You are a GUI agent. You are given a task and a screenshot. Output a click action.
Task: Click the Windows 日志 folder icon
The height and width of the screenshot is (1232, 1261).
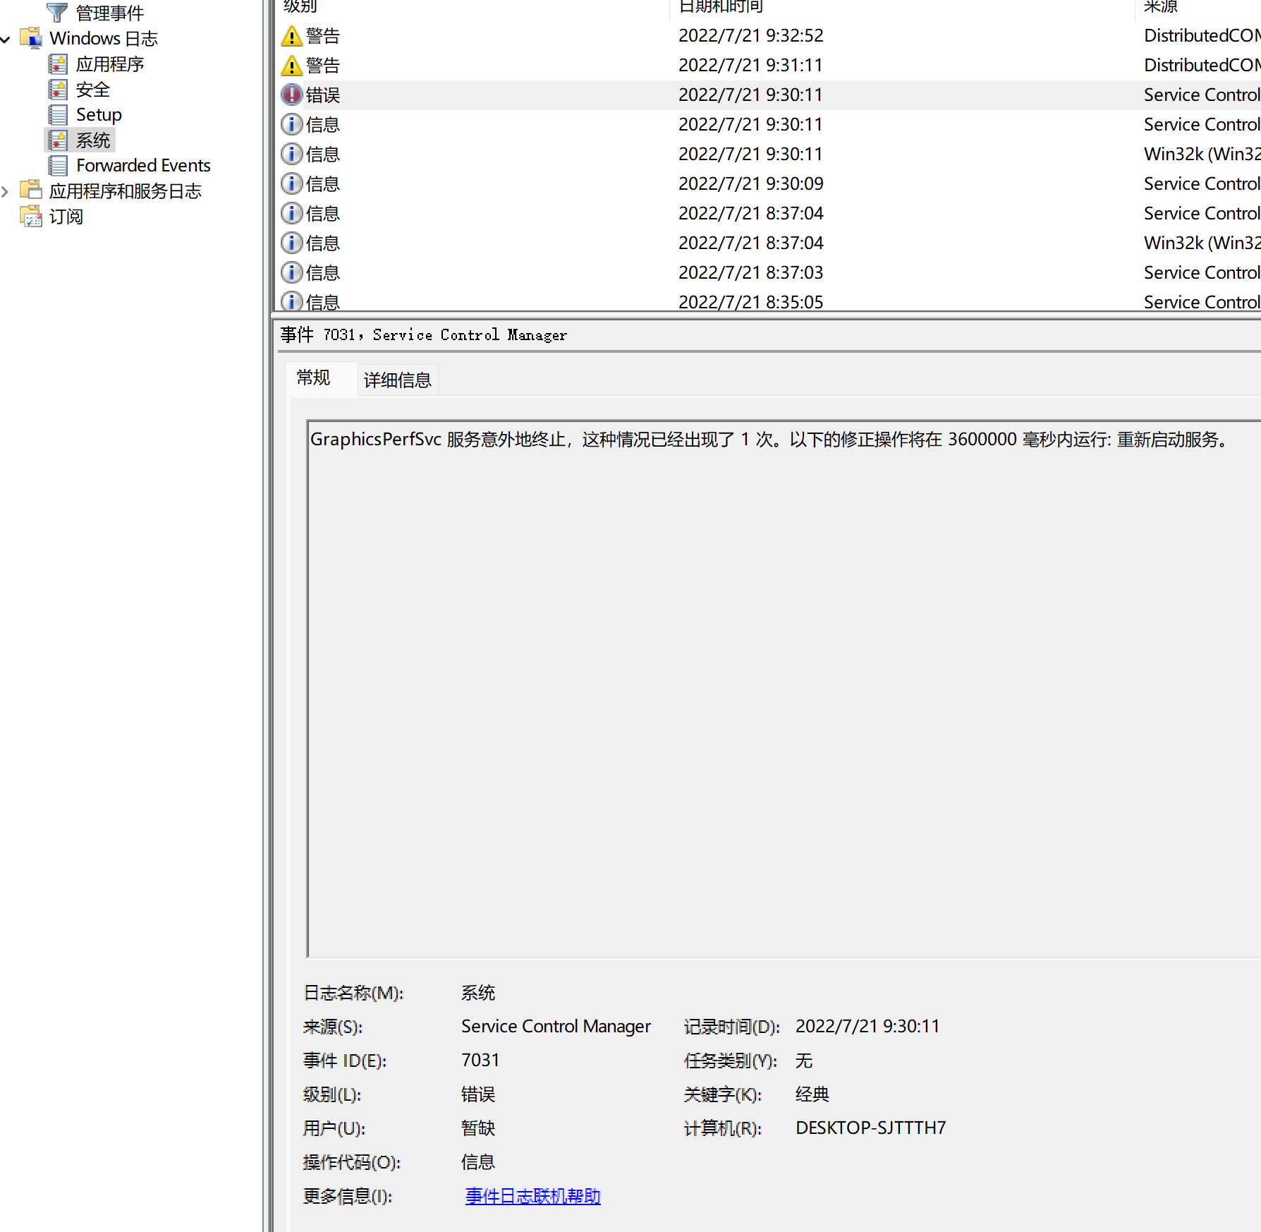tap(31, 38)
